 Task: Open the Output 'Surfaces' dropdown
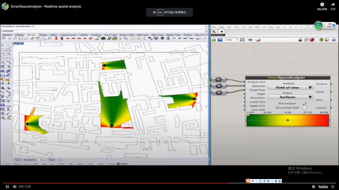[x=290, y=97]
